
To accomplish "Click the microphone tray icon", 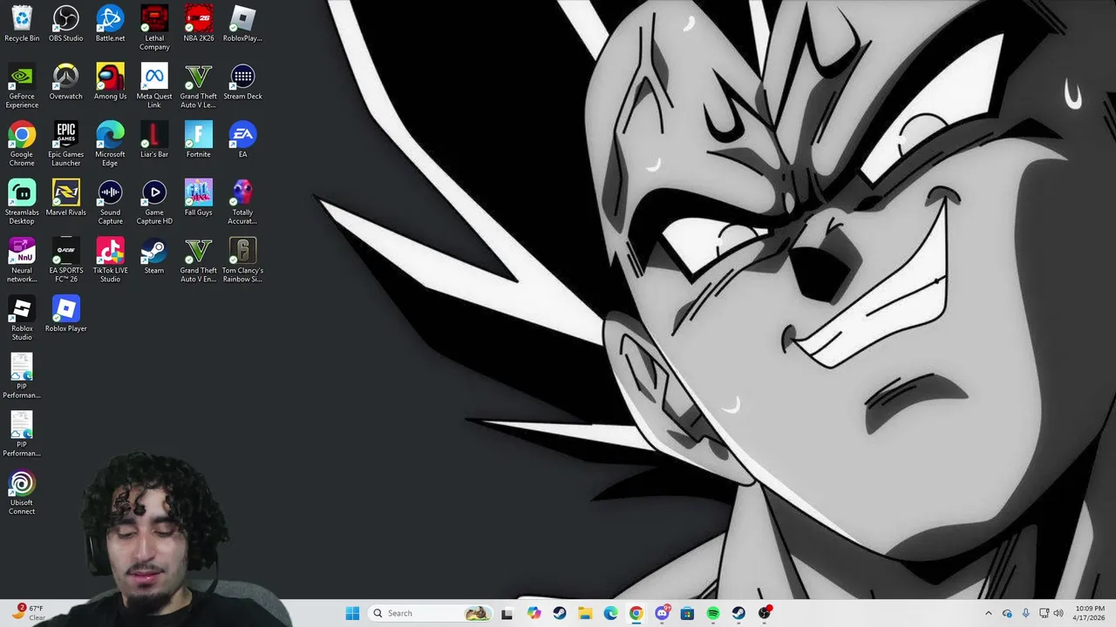I will click(x=1025, y=613).
